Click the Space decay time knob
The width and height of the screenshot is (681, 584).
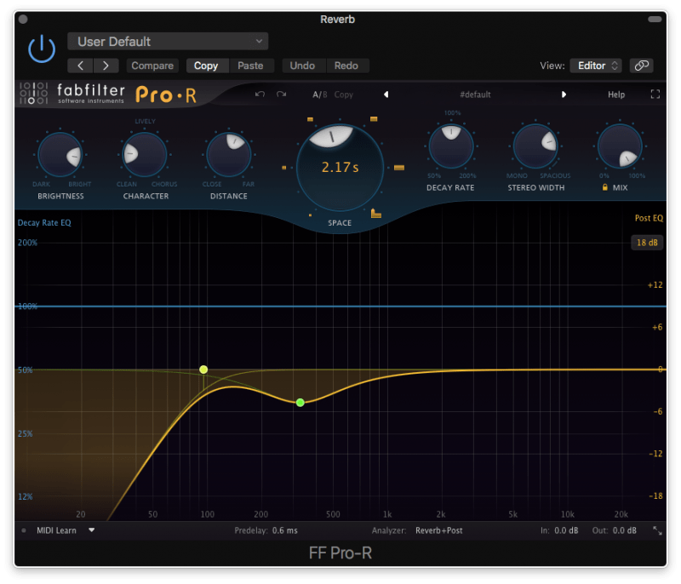click(x=340, y=167)
